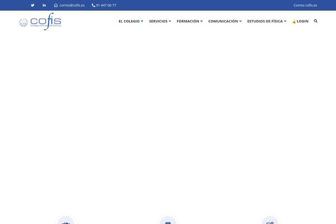Open the Twitter profile icon
This screenshot has width=336, height=224.
pos(32,6)
